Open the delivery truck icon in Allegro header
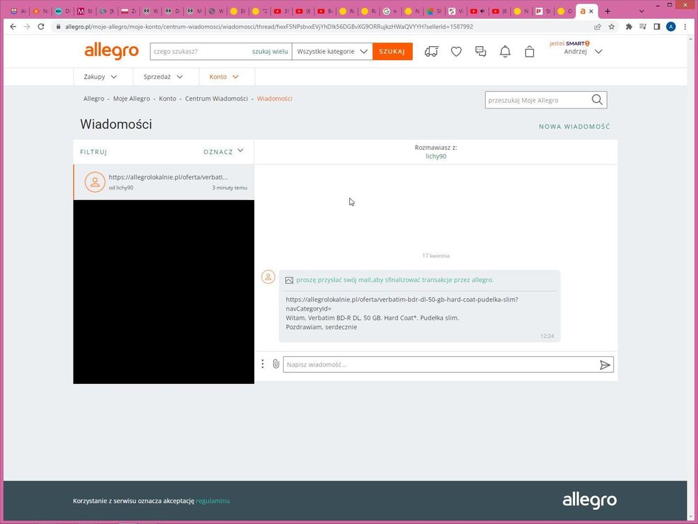698x524 pixels. coord(431,52)
